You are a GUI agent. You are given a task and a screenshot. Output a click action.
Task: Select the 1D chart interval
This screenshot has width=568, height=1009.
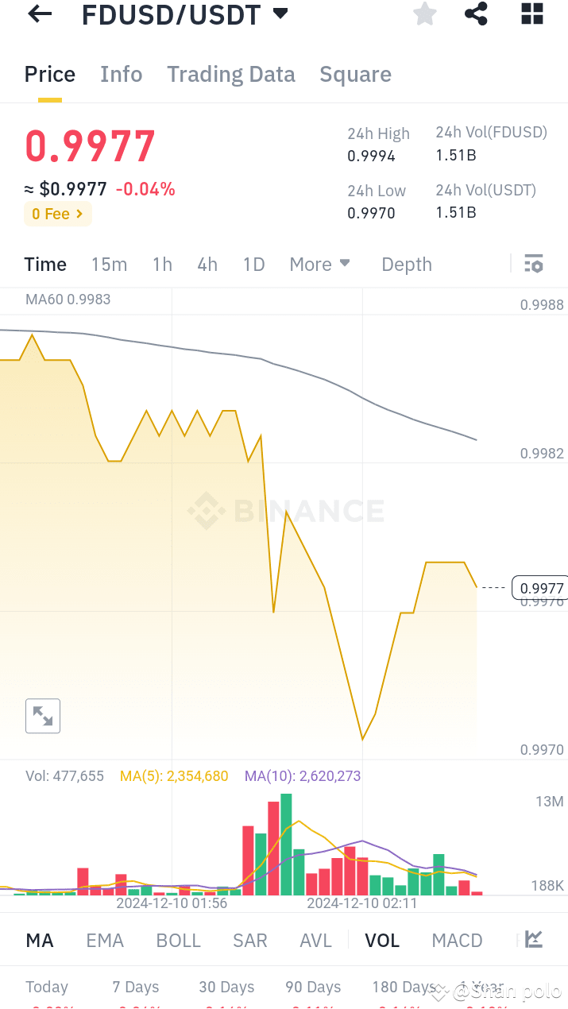click(253, 264)
